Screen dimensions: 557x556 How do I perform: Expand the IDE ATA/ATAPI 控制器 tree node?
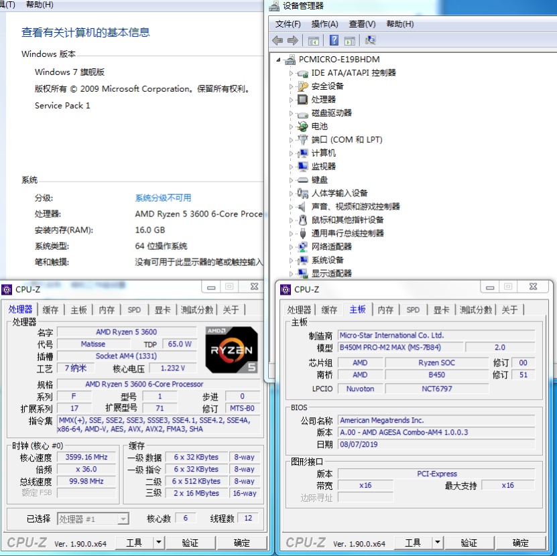(290, 73)
